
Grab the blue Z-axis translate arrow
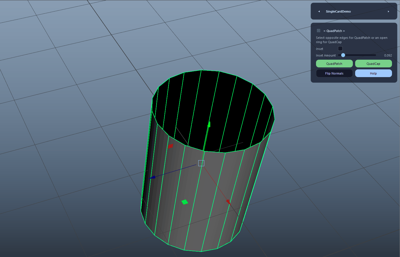pos(153,177)
